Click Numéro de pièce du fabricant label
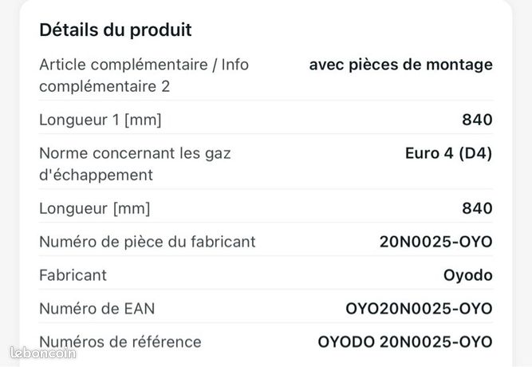The height and width of the screenshot is (367, 532). [x=148, y=242]
